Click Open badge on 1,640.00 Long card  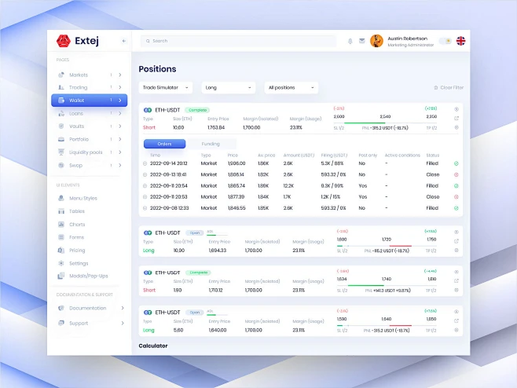click(x=195, y=312)
